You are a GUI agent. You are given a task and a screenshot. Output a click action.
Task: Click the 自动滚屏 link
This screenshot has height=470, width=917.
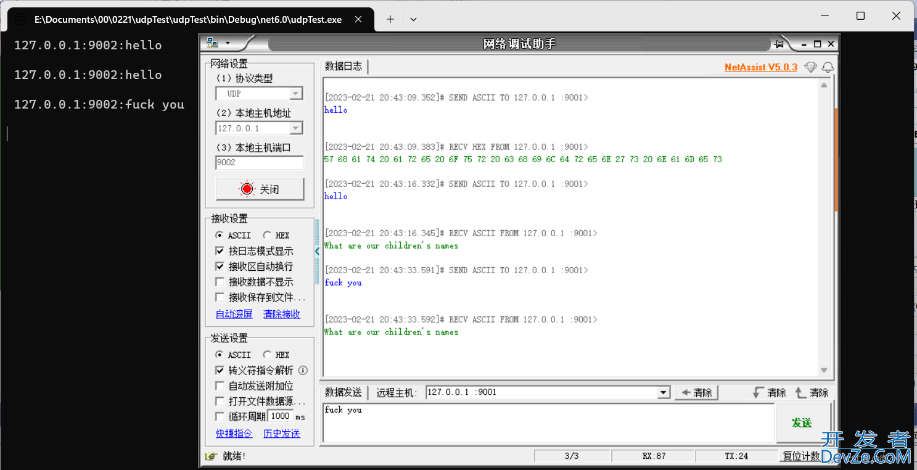pyautogui.click(x=234, y=314)
